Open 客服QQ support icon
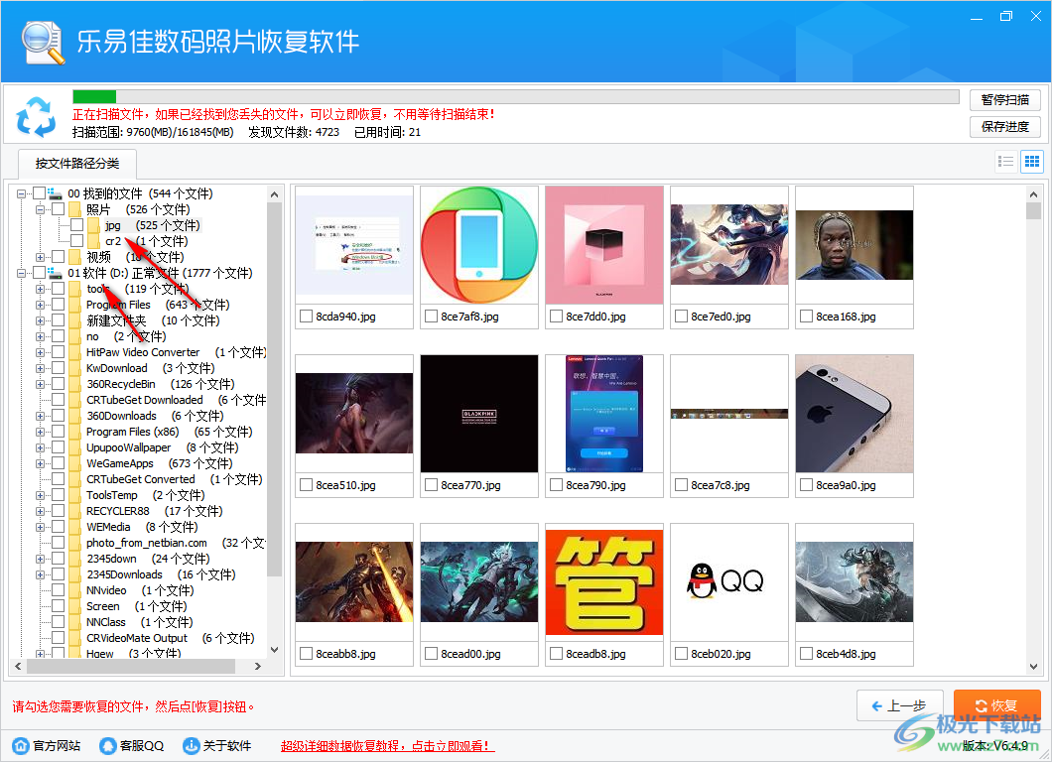The width and height of the screenshot is (1052, 762). [107, 745]
